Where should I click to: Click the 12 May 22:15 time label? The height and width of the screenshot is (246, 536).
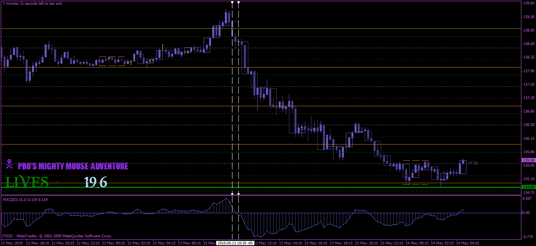[89, 243]
